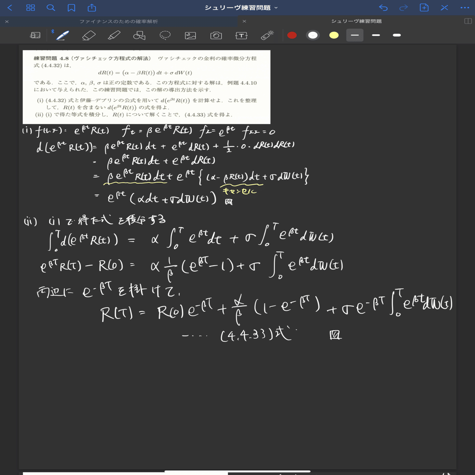
Task: Select the Pen tool
Action: point(62,35)
